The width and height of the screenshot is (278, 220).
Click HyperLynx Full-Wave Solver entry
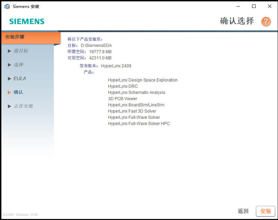[x=134, y=117]
